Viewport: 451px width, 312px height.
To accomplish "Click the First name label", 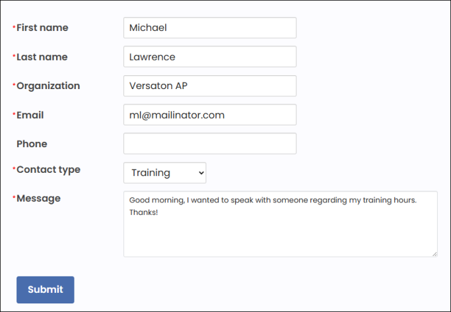I will pos(42,28).
